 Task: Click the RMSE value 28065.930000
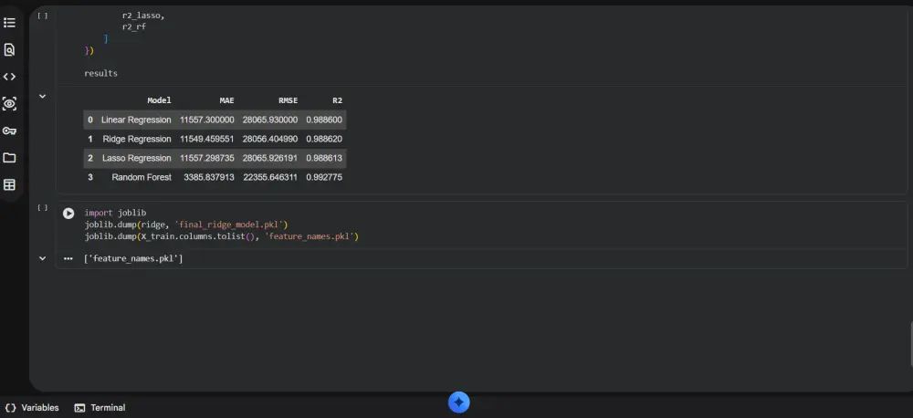[x=270, y=120]
